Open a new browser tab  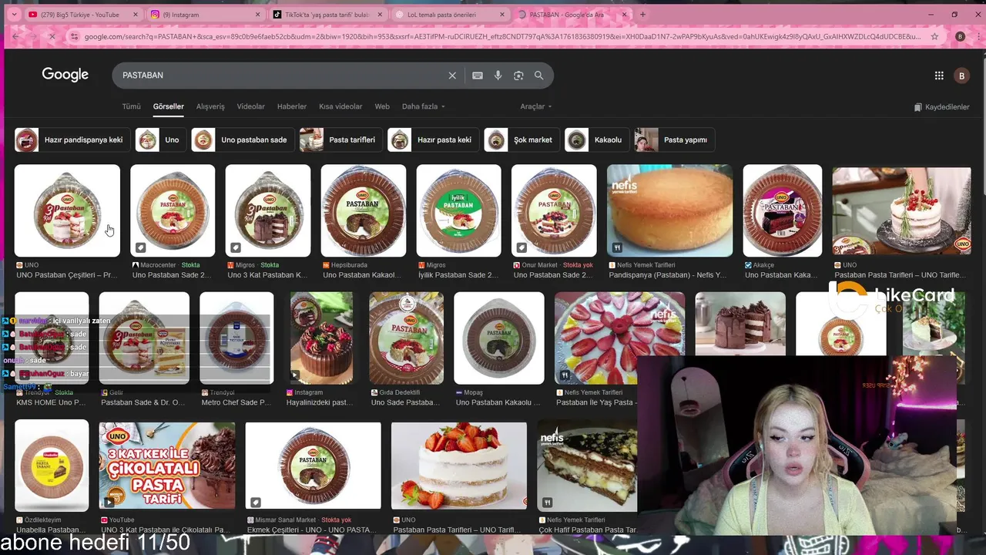pos(642,15)
